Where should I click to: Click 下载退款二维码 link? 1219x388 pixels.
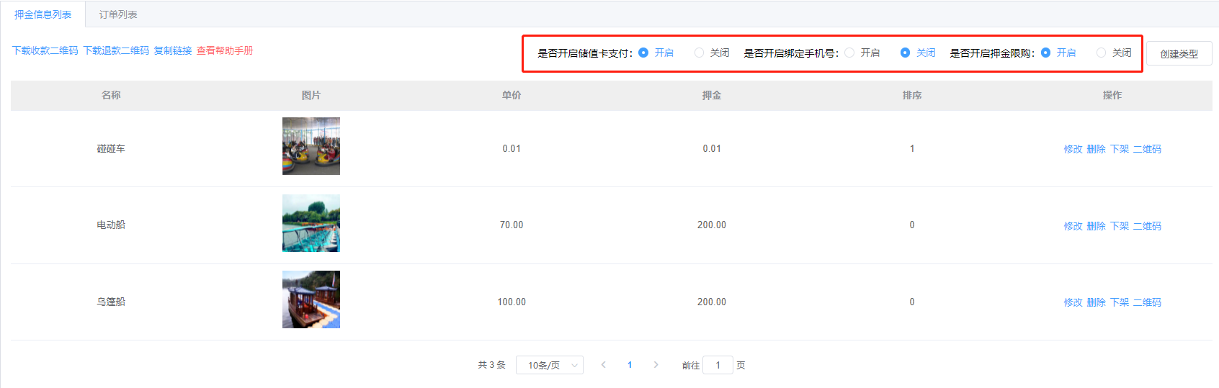tap(116, 50)
